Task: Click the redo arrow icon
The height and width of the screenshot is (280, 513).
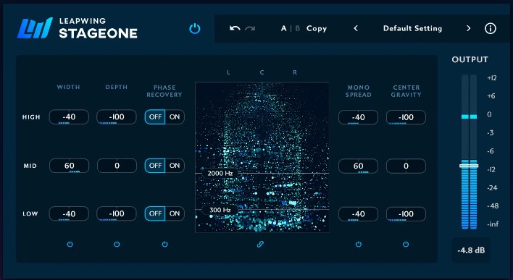Action: pyautogui.click(x=250, y=28)
